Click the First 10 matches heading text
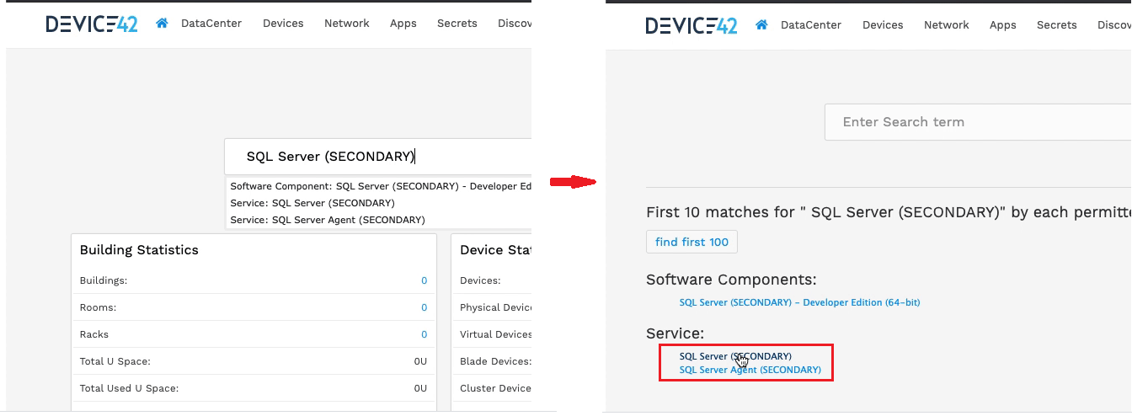This screenshot has height=416, width=1132. click(x=889, y=212)
